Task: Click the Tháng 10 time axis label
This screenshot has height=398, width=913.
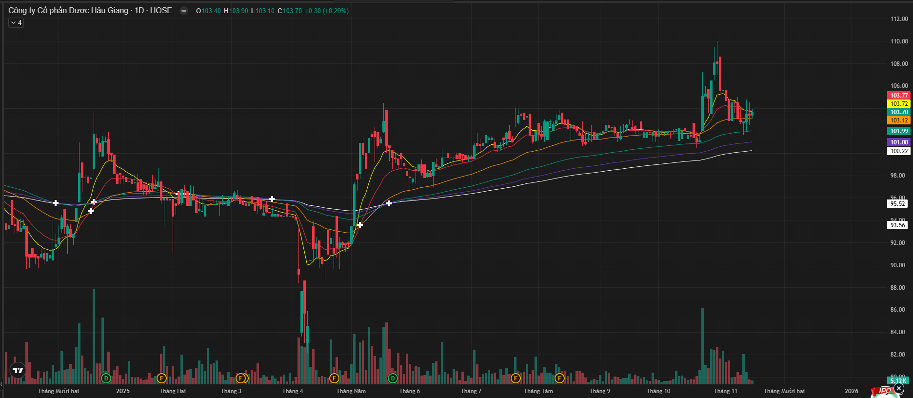Action: 658,391
